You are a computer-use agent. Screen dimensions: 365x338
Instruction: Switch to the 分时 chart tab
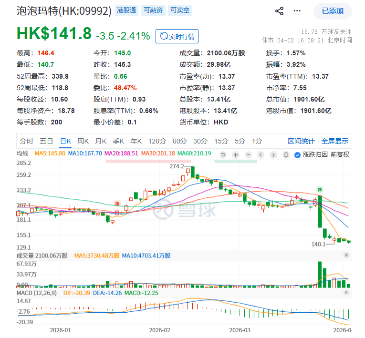[x=26, y=141]
